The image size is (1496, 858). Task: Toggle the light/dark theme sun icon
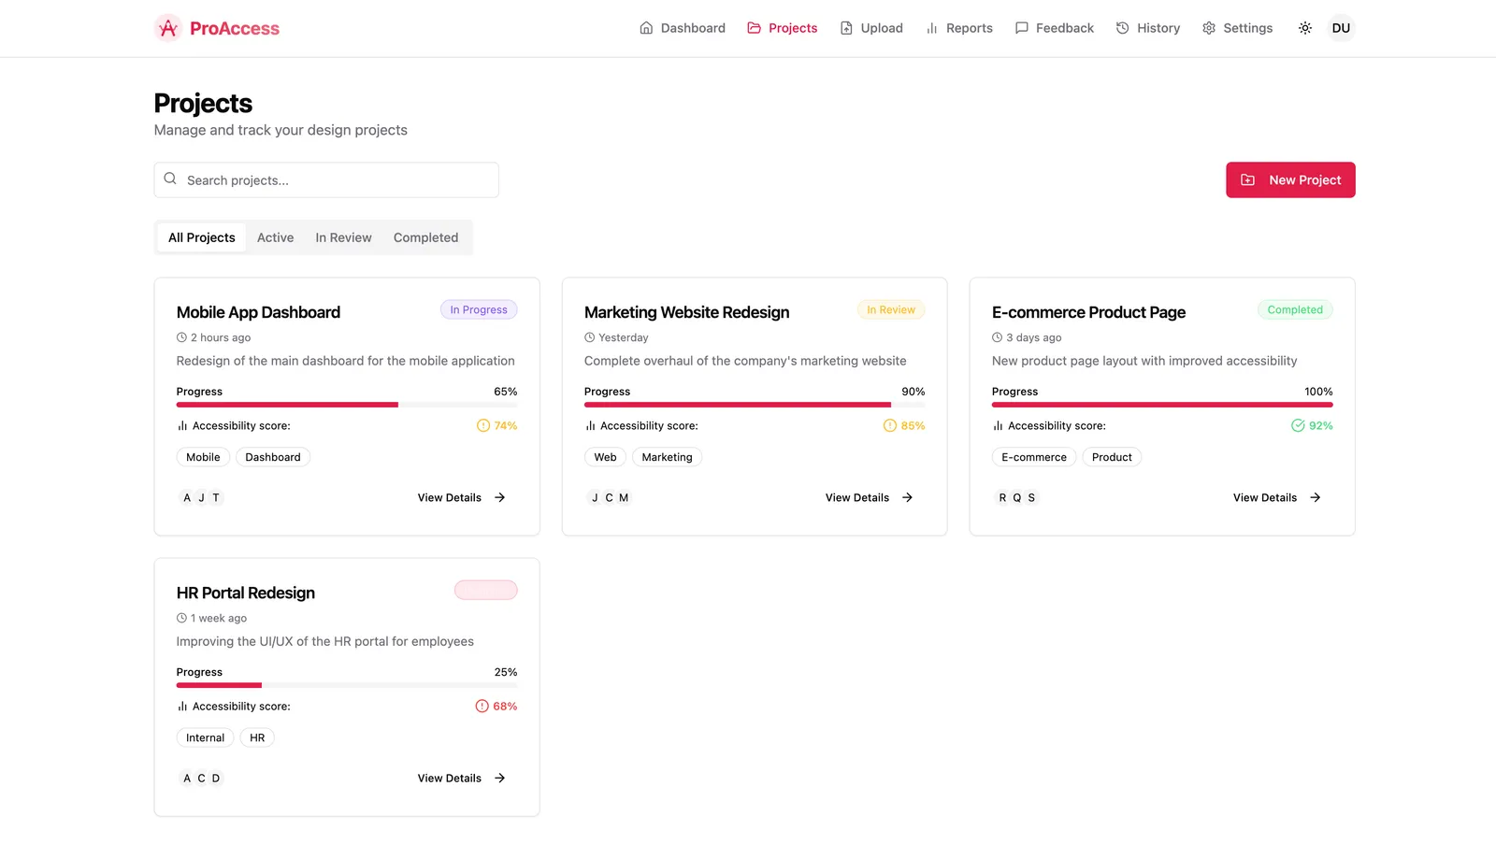coord(1305,28)
